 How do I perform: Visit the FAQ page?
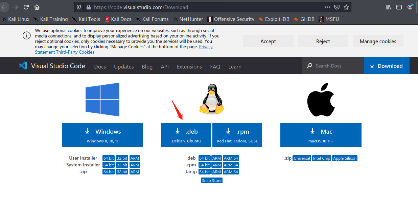(215, 66)
